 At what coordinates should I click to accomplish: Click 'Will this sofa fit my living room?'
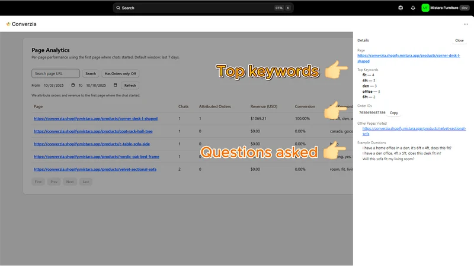pyautogui.click(x=388, y=159)
